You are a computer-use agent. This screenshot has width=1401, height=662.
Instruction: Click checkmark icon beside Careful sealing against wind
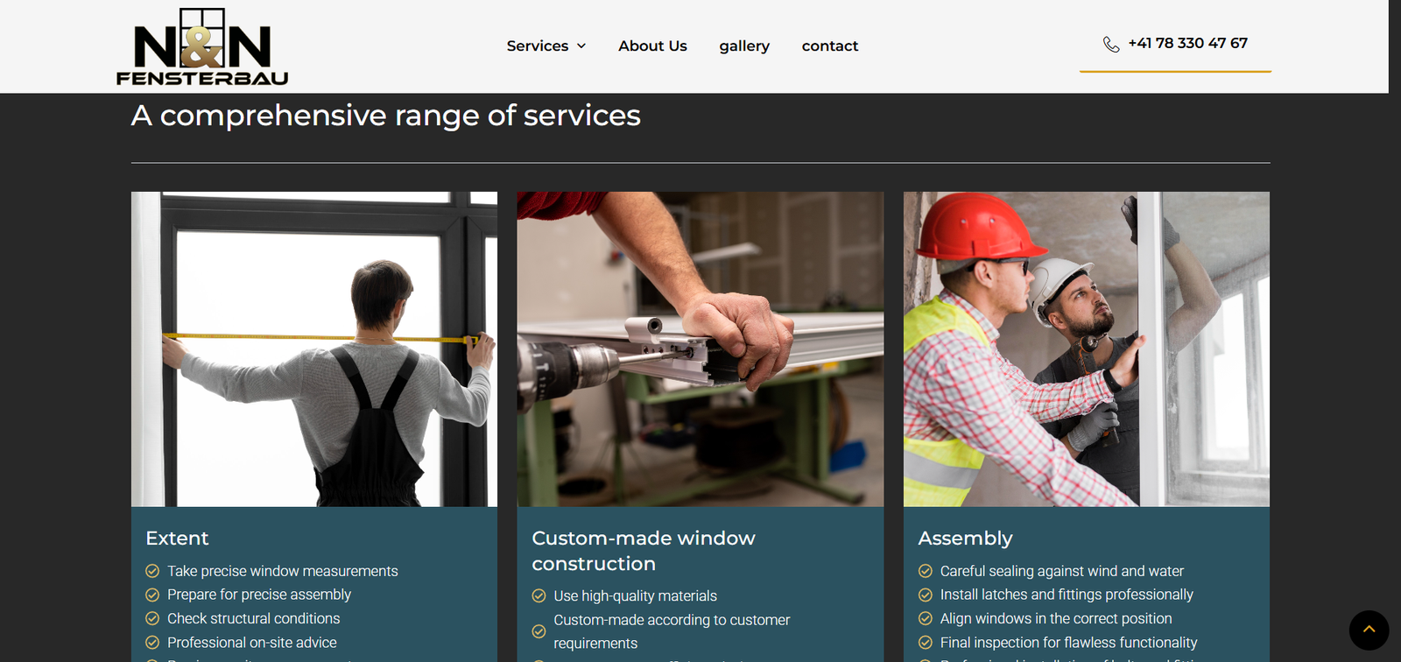pos(926,571)
